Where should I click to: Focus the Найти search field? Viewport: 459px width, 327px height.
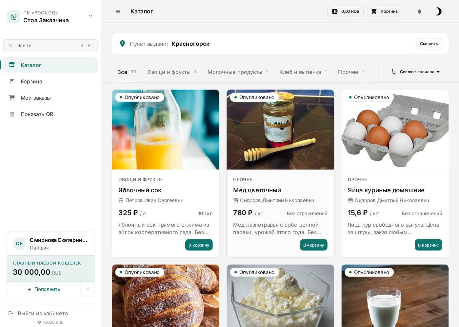[50, 46]
